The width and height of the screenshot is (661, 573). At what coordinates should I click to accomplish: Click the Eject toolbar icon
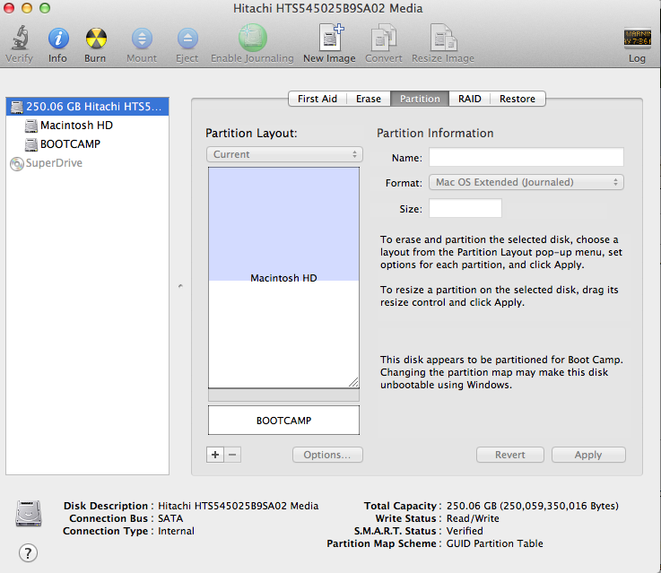click(187, 39)
